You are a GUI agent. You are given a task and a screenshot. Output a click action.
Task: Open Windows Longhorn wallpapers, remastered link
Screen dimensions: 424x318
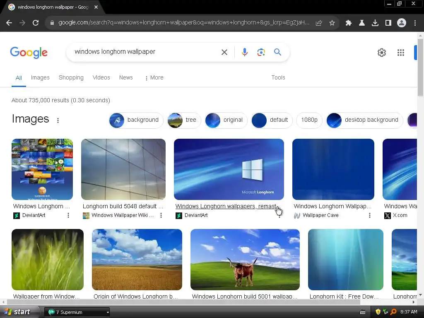pyautogui.click(x=226, y=206)
